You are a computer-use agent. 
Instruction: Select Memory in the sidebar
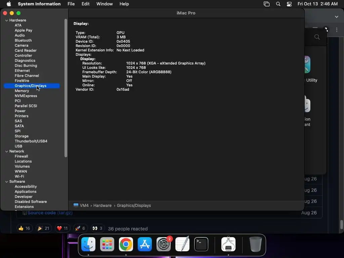pyautogui.click(x=22, y=91)
